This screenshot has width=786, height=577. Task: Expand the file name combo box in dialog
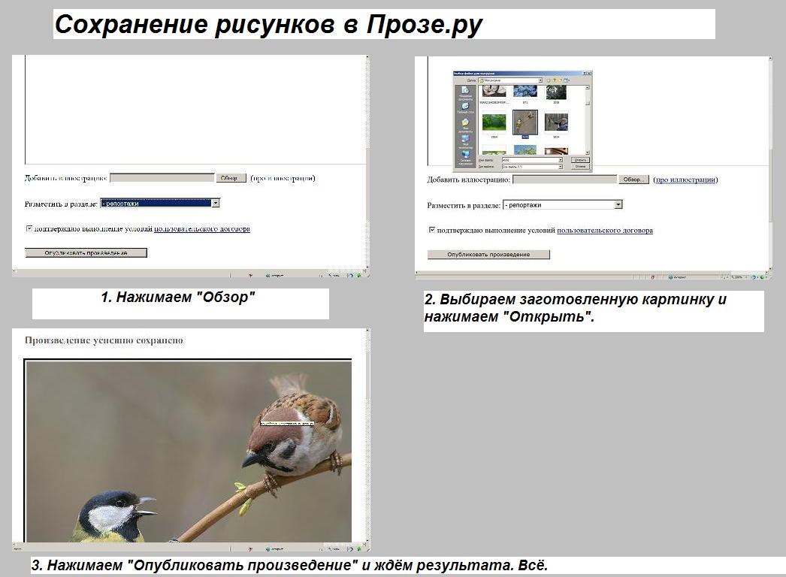click(561, 160)
